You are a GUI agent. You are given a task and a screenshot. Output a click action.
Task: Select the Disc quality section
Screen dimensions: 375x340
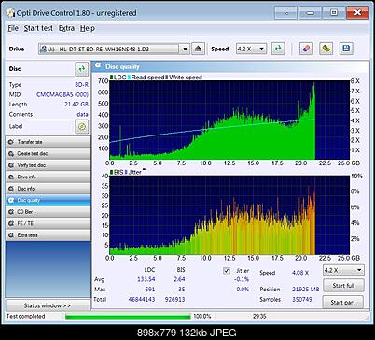click(x=49, y=200)
